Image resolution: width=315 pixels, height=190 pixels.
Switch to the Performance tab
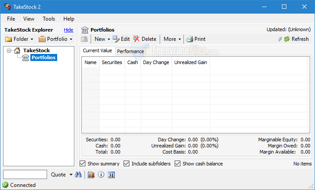tap(131, 51)
